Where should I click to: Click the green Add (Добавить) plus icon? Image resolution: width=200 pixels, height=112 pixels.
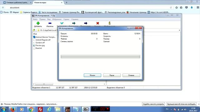tap(38, 23)
